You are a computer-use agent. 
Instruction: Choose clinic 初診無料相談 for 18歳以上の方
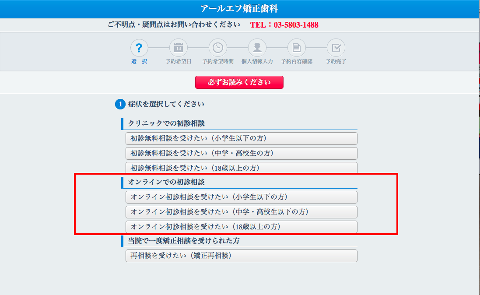[241, 168]
